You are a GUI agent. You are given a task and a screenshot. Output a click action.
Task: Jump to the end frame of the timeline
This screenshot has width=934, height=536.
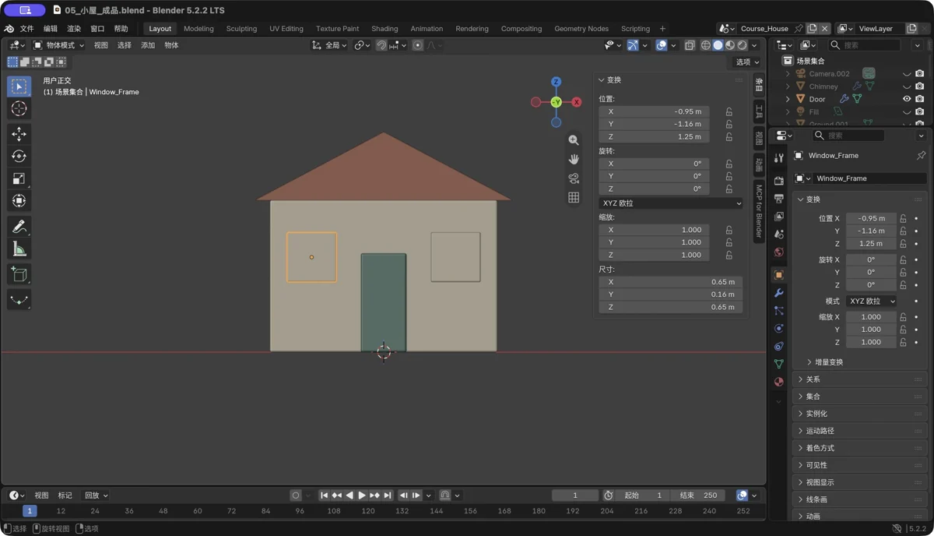[388, 495]
